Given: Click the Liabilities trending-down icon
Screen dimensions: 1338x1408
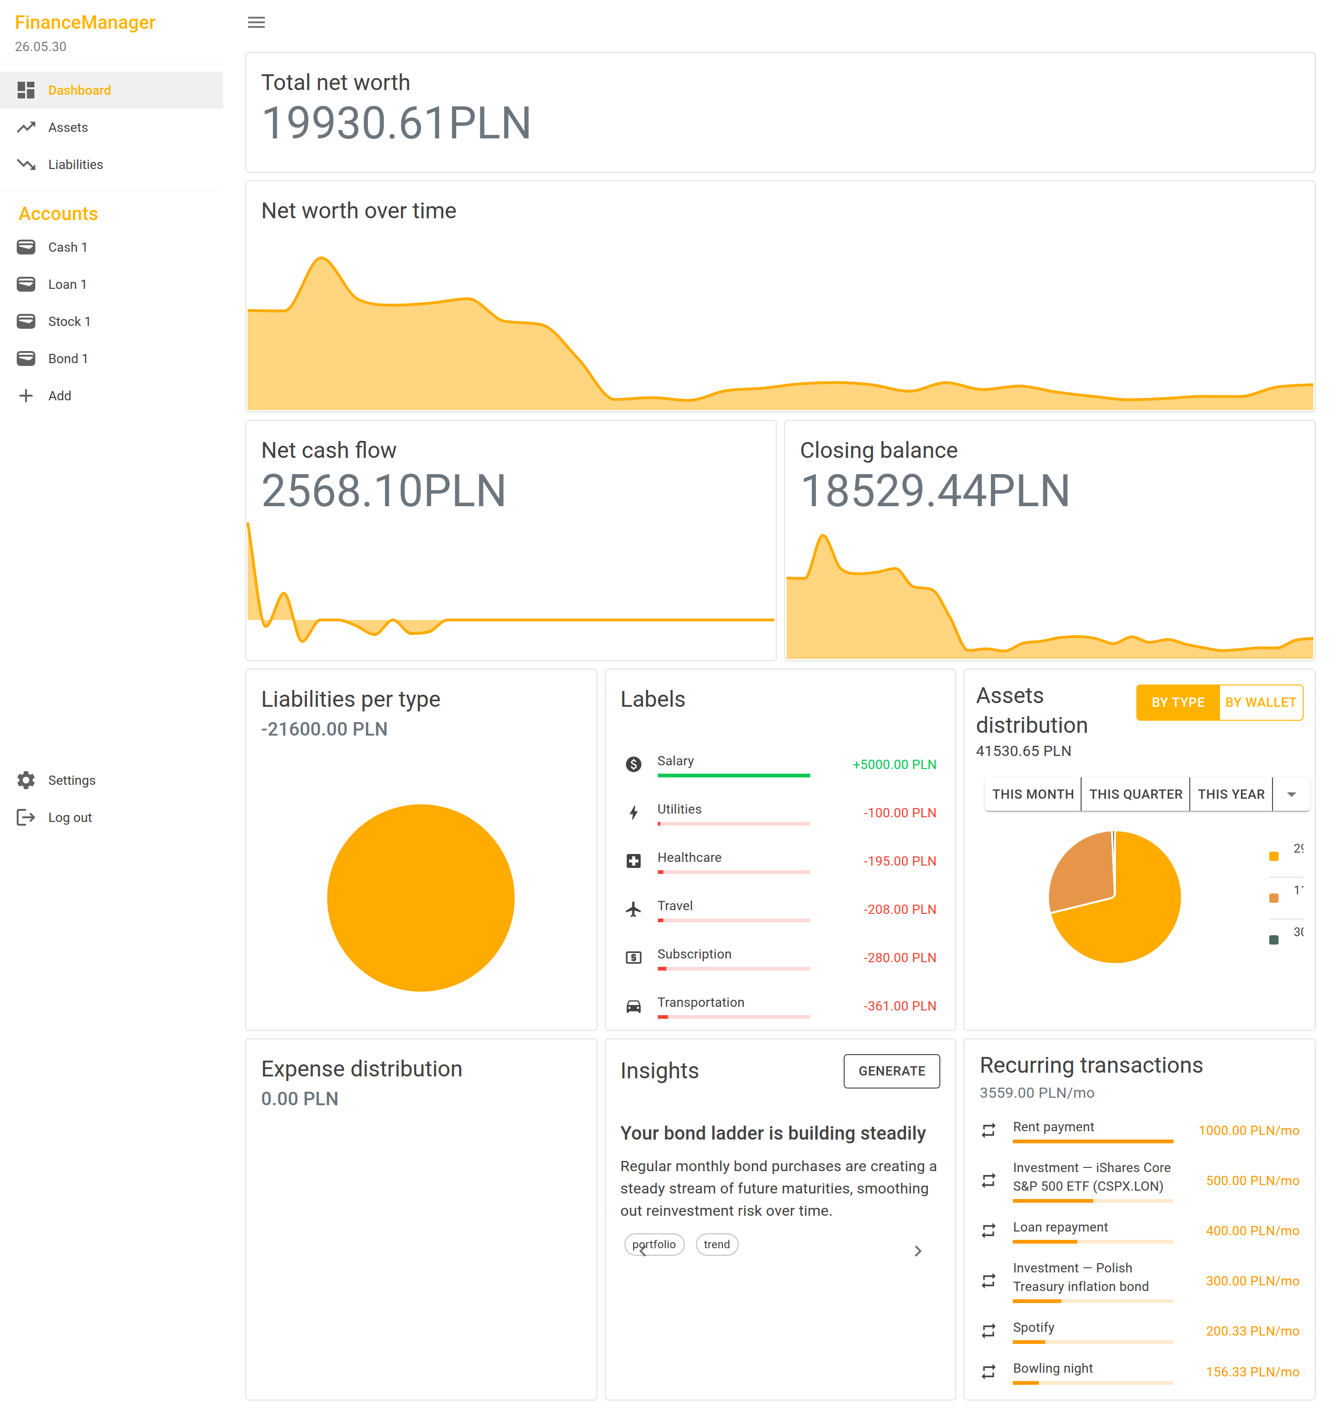Looking at the screenshot, I should (x=26, y=164).
